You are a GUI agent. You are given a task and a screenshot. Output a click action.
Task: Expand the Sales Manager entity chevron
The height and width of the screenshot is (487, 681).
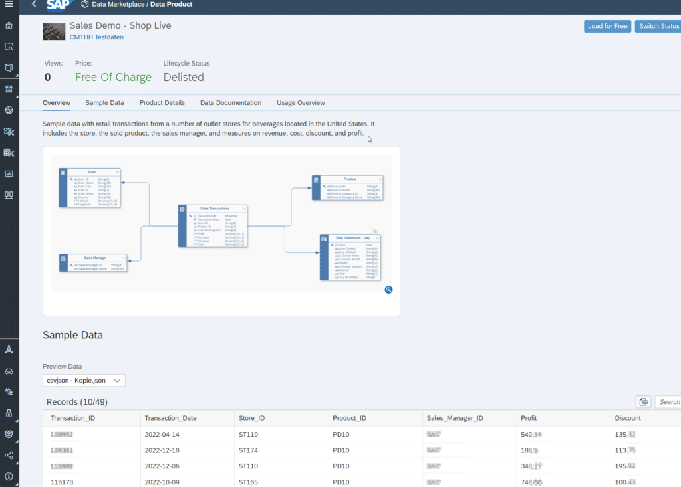[124, 258]
